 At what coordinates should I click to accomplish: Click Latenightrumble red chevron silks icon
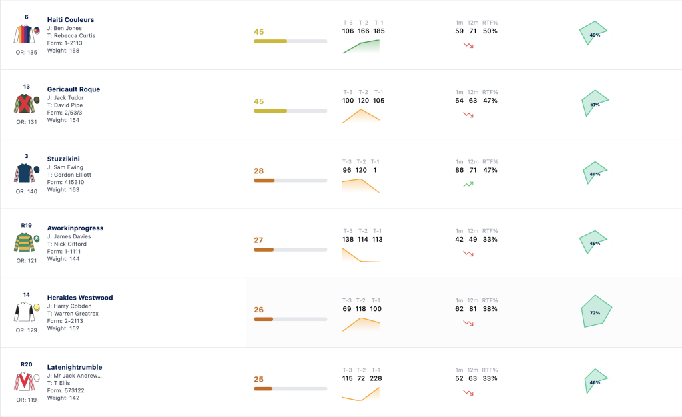click(27, 381)
